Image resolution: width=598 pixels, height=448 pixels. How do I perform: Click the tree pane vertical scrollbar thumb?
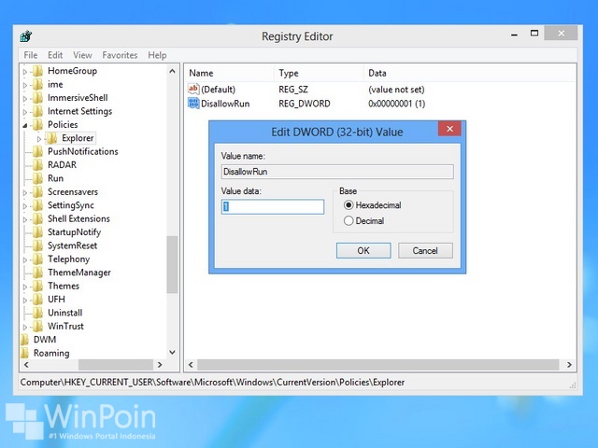pyautogui.click(x=172, y=264)
